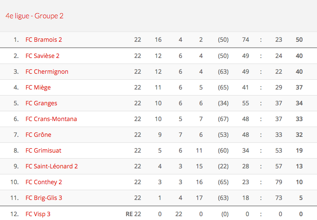Open FC Chermignon team page
Screen dimensions: 317x220
(47, 72)
